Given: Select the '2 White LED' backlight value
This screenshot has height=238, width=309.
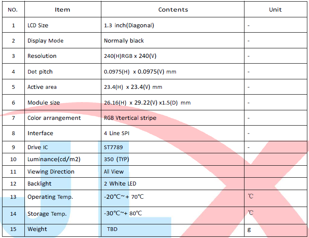Looking at the screenshot, I should click(x=120, y=183).
